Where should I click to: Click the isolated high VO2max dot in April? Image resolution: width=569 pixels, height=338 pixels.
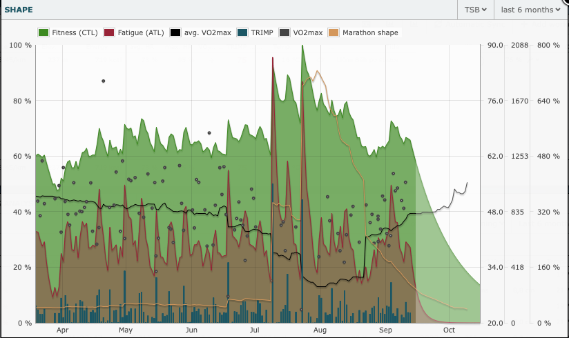(x=104, y=81)
